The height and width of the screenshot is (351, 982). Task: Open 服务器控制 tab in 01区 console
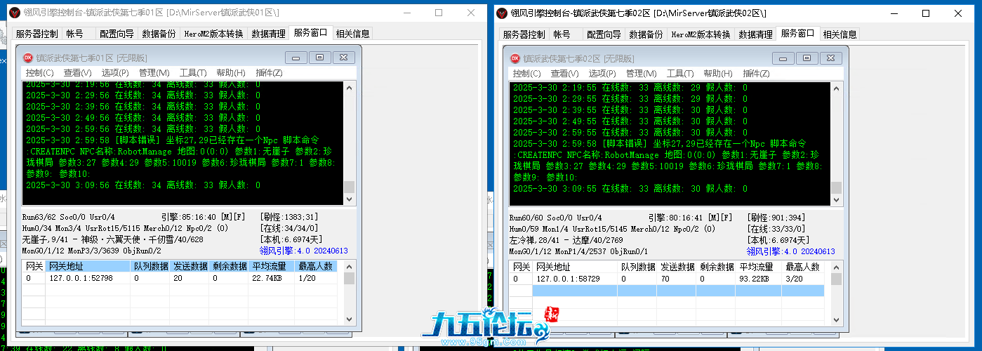pos(36,34)
